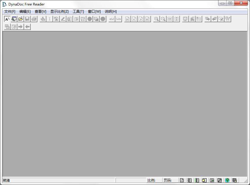Open a file with the folder icon
The width and height of the screenshot is (250, 185).
coord(21,19)
